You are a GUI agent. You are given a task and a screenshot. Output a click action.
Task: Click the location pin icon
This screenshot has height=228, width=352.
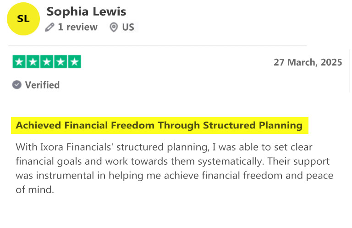[114, 28]
